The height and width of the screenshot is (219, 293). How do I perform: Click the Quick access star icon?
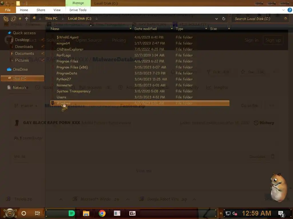click(x=9, y=33)
